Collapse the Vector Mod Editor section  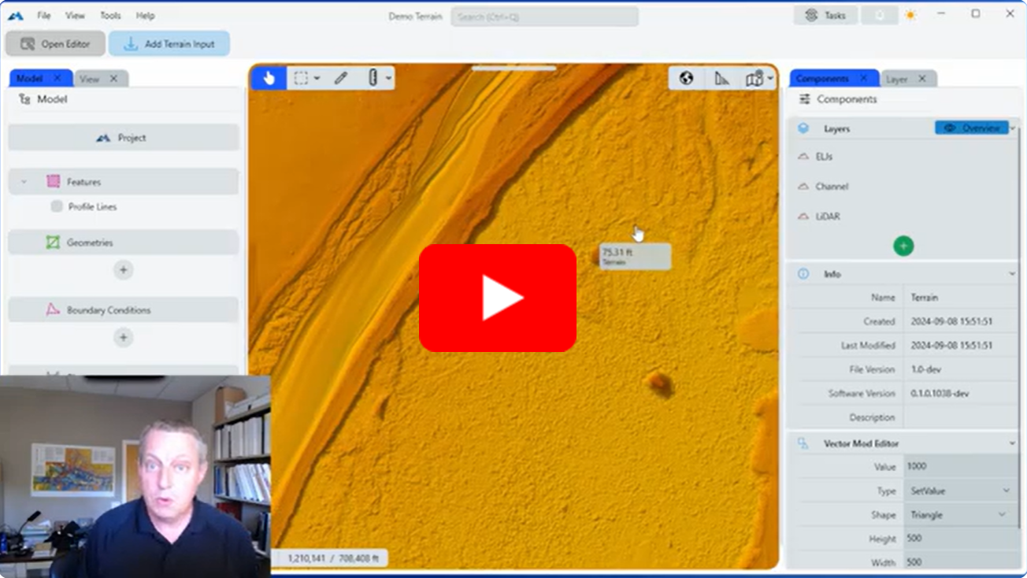point(1012,443)
